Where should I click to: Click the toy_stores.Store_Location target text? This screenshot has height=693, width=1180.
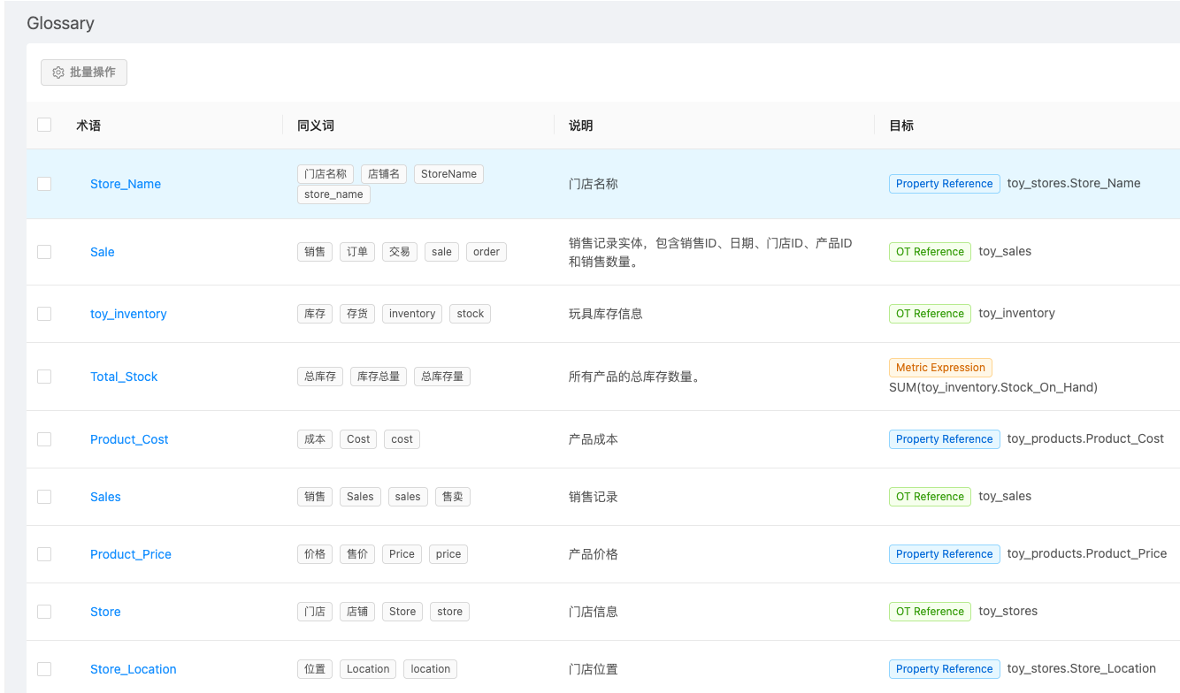tap(1082, 669)
